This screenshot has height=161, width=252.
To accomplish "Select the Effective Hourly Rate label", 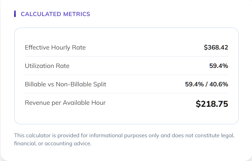I will coord(55,48).
